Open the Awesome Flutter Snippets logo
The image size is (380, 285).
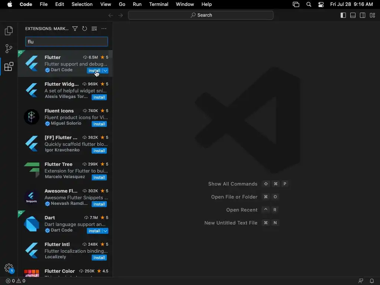click(x=32, y=197)
